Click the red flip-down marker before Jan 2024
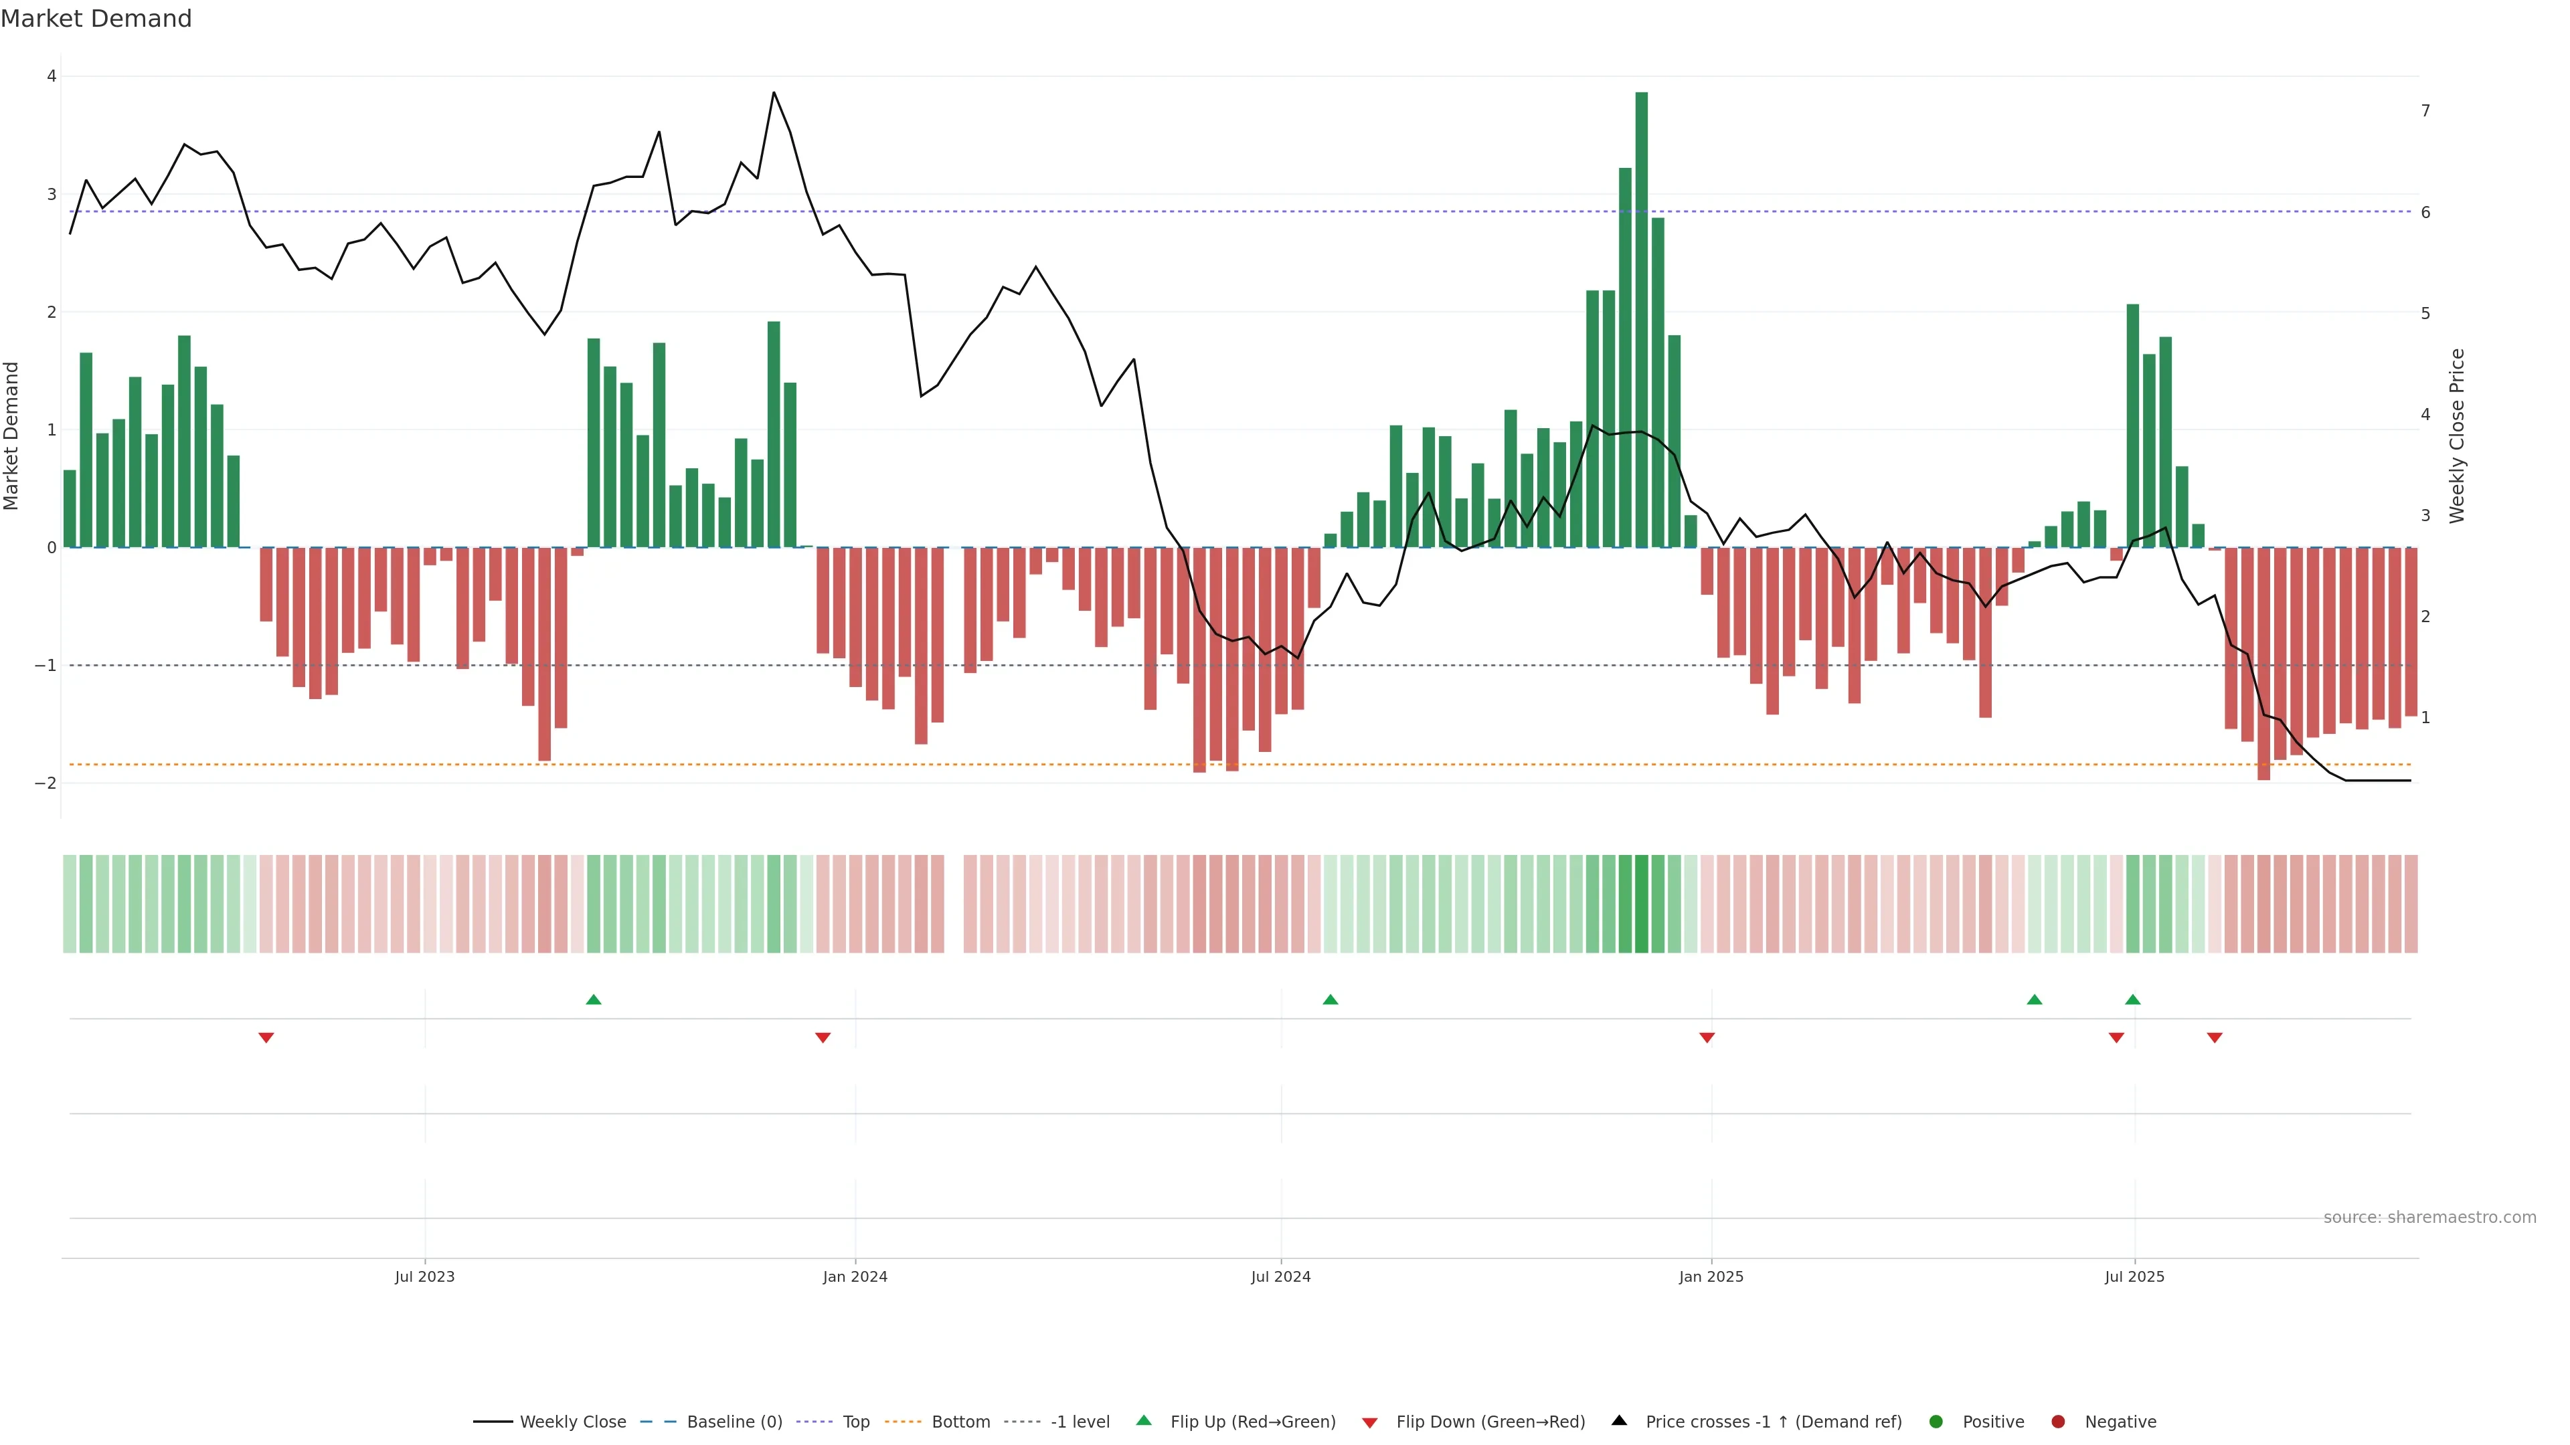The image size is (2570, 1445). pos(823,1038)
